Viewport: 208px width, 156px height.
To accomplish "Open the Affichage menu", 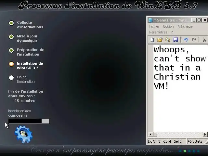I will pos(185,26).
